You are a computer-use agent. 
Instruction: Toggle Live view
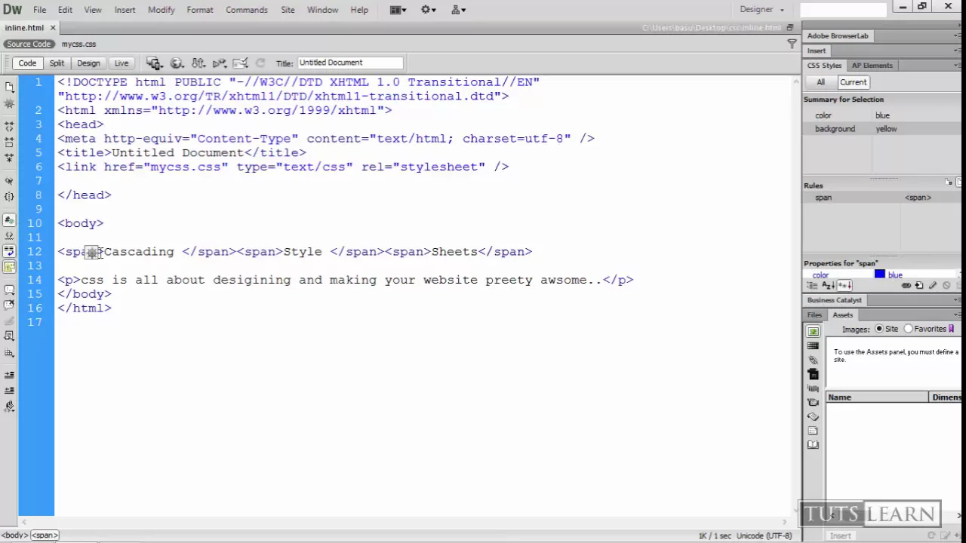pyautogui.click(x=121, y=63)
